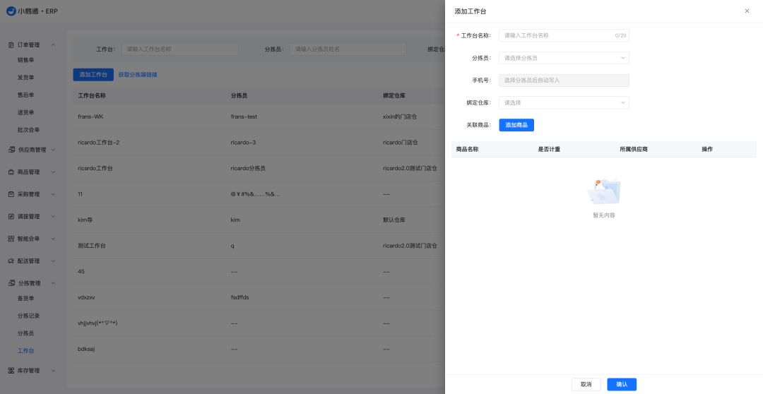Click the 智能合单 sidebar icon
763x394 pixels.
11,239
